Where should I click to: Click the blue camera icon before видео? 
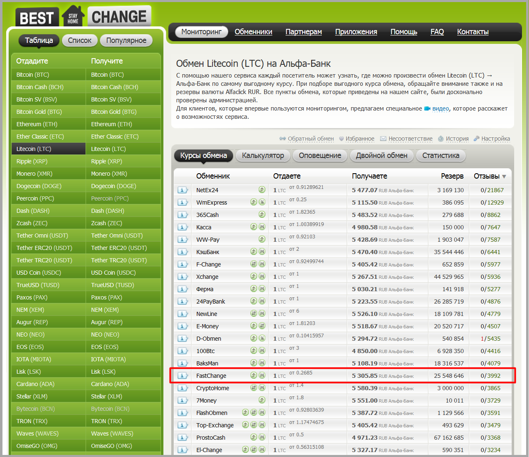427,108
